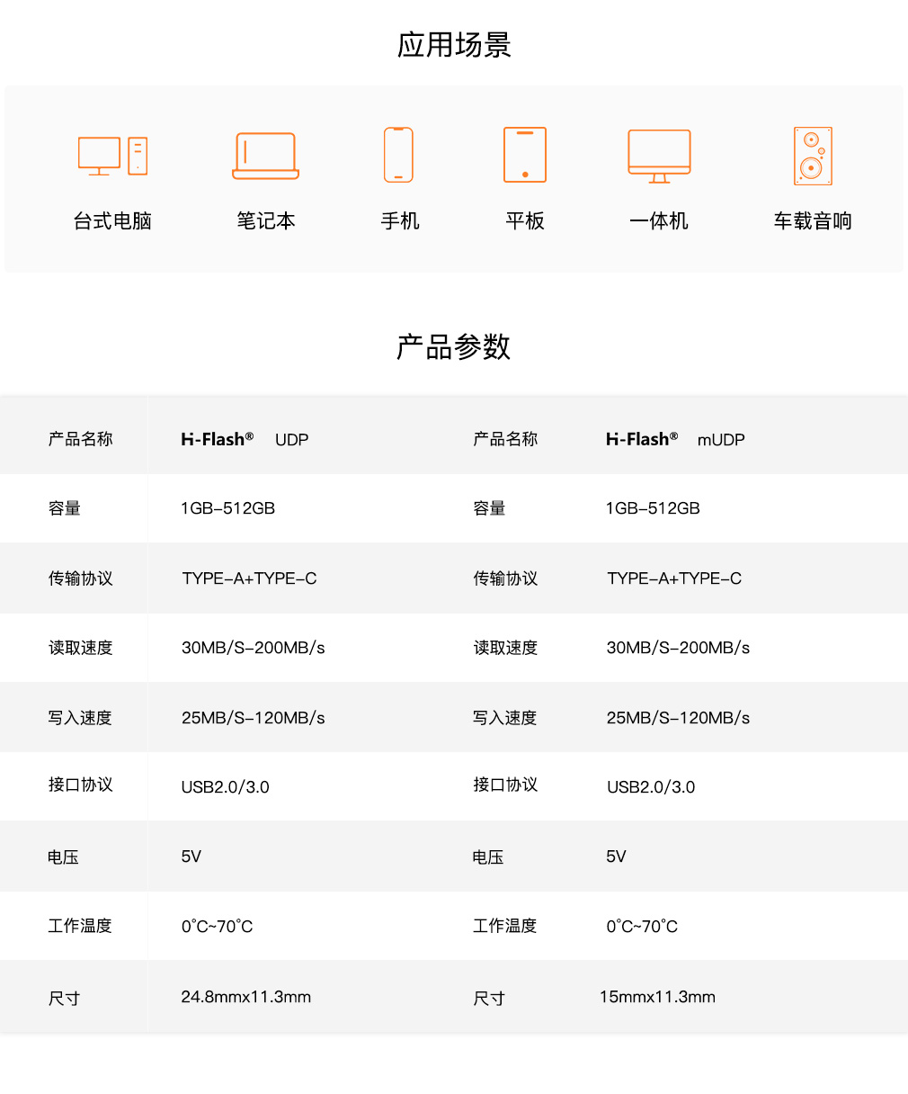Select the mUDP product name text
Viewport: 908px width, 1094px height.
pyautogui.click(x=721, y=440)
